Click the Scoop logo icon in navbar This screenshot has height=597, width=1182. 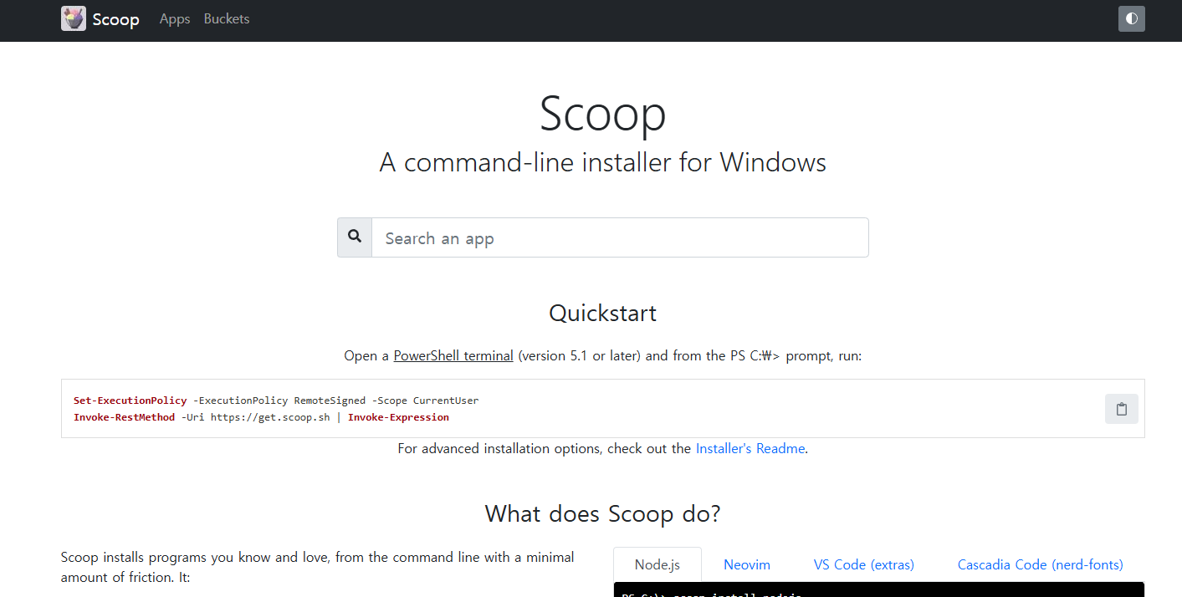[x=74, y=18]
